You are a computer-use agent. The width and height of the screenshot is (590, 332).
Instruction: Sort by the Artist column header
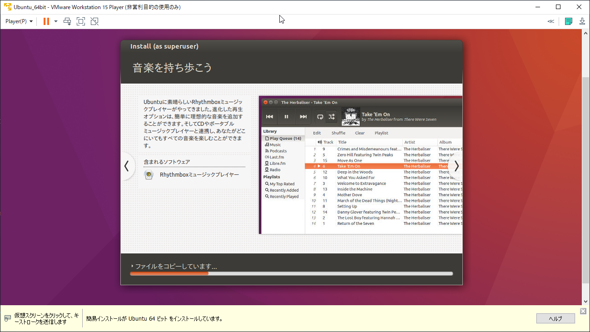pyautogui.click(x=420, y=142)
